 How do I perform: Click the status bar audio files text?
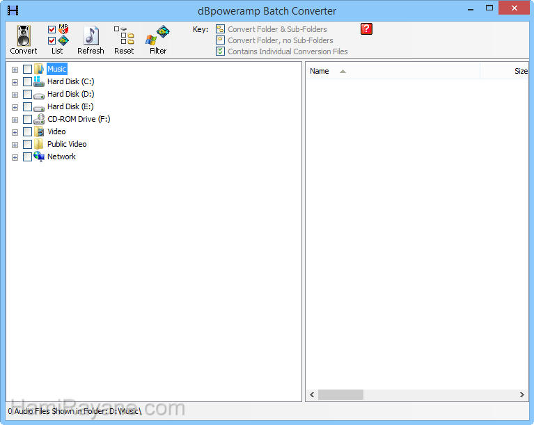pyautogui.click(x=74, y=411)
